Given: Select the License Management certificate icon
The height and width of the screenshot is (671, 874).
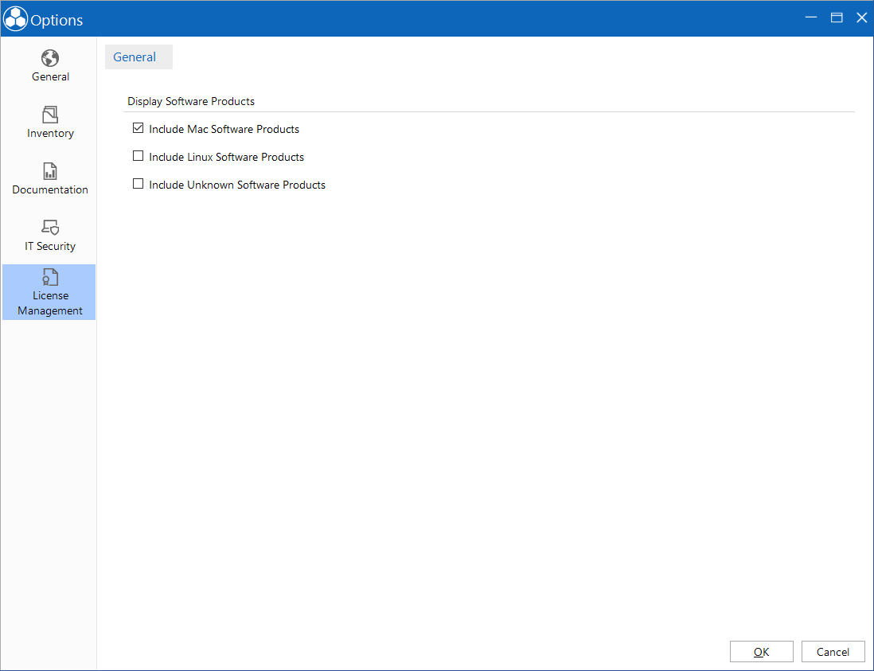Looking at the screenshot, I should coord(49,277).
